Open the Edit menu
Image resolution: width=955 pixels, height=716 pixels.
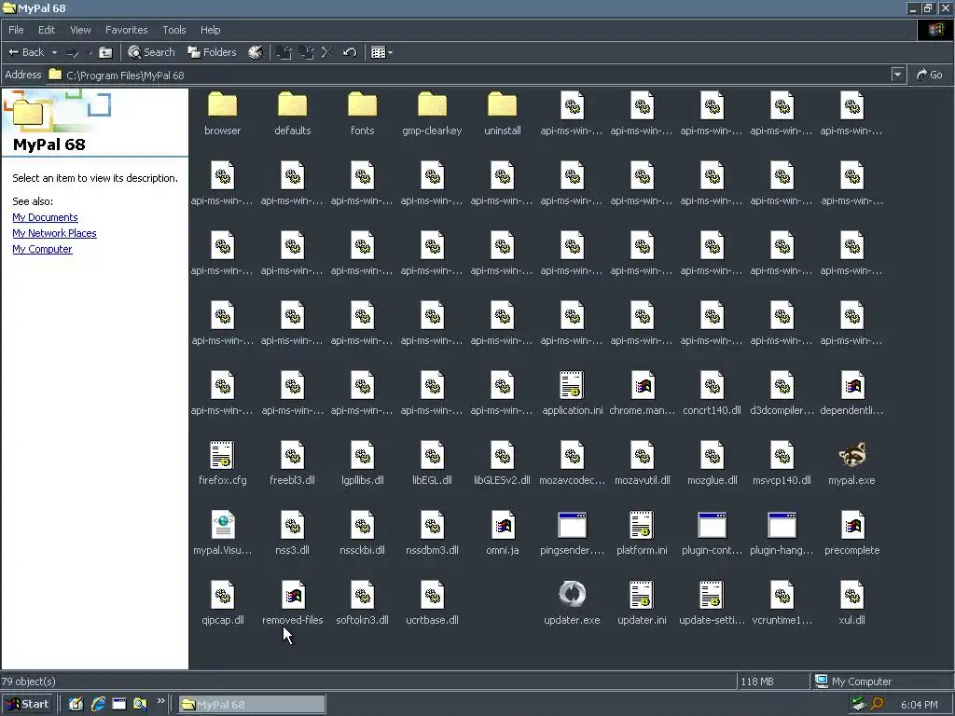coord(47,30)
